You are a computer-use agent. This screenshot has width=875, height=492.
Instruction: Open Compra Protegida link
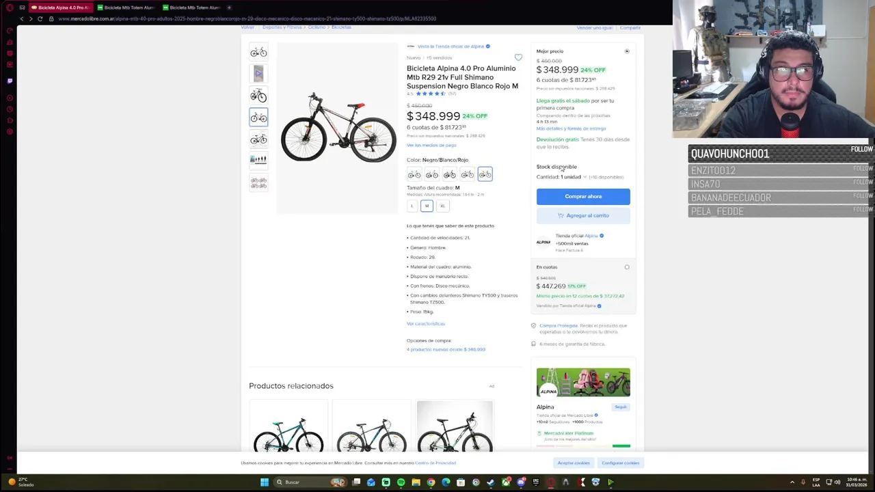coord(558,326)
